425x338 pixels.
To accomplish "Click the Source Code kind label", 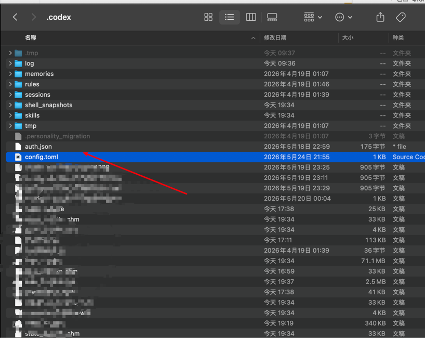I will coord(409,157).
